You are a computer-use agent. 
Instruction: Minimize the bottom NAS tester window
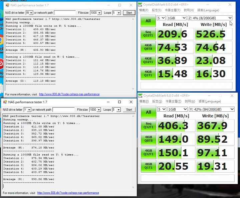point(108,102)
